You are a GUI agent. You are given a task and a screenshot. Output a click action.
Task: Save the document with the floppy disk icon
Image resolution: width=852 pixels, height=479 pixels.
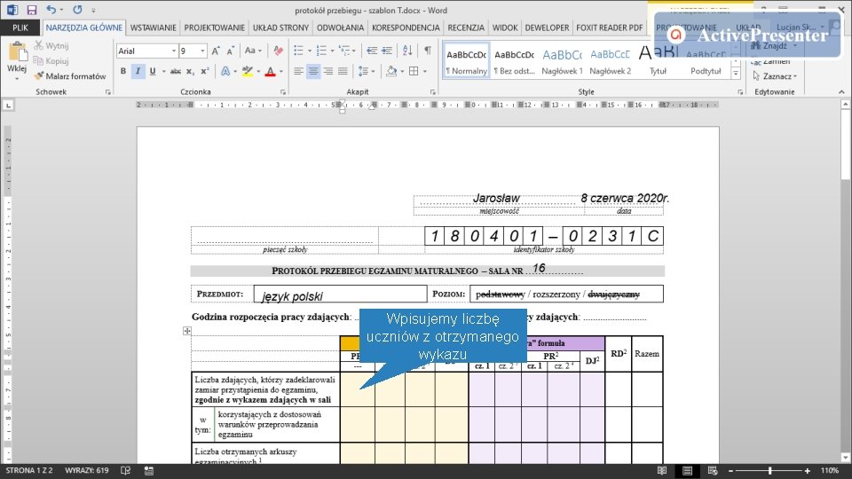tap(32, 10)
